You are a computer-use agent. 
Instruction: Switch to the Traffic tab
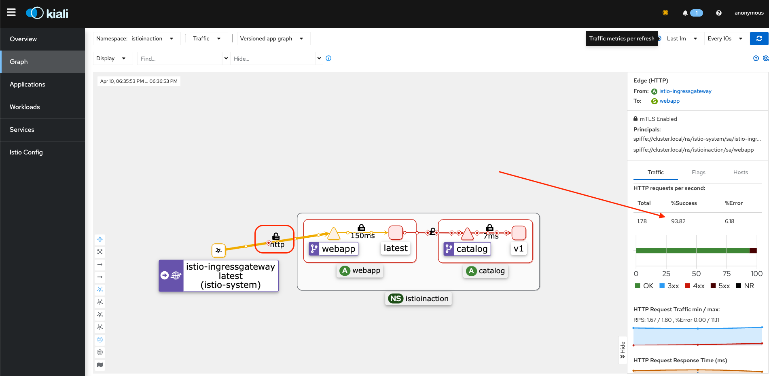[x=655, y=172]
